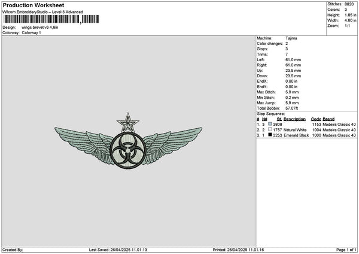Click the Left value 61.0 mm
Viewport: 359px width, 254px height.
(293, 60)
